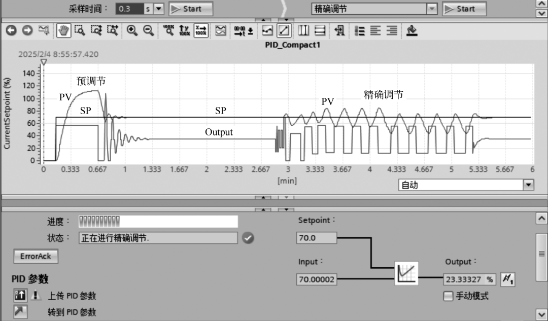Image resolution: width=548 pixels, height=321 pixels.
Task: Align the legend to the left
Action: click(375, 30)
